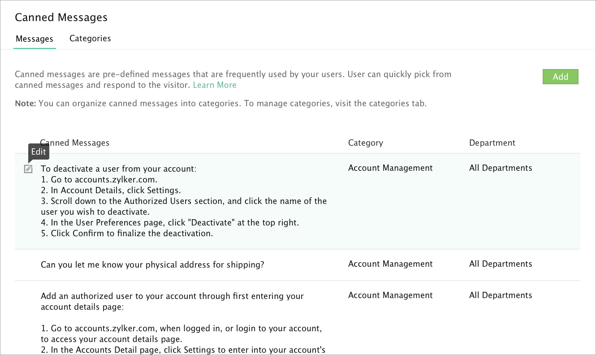Screen dimensions: 596x355
Task: Click the Department column header
Action: tap(492, 143)
